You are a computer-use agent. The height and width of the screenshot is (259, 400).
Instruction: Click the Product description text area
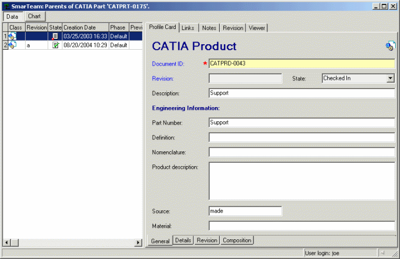(302, 181)
